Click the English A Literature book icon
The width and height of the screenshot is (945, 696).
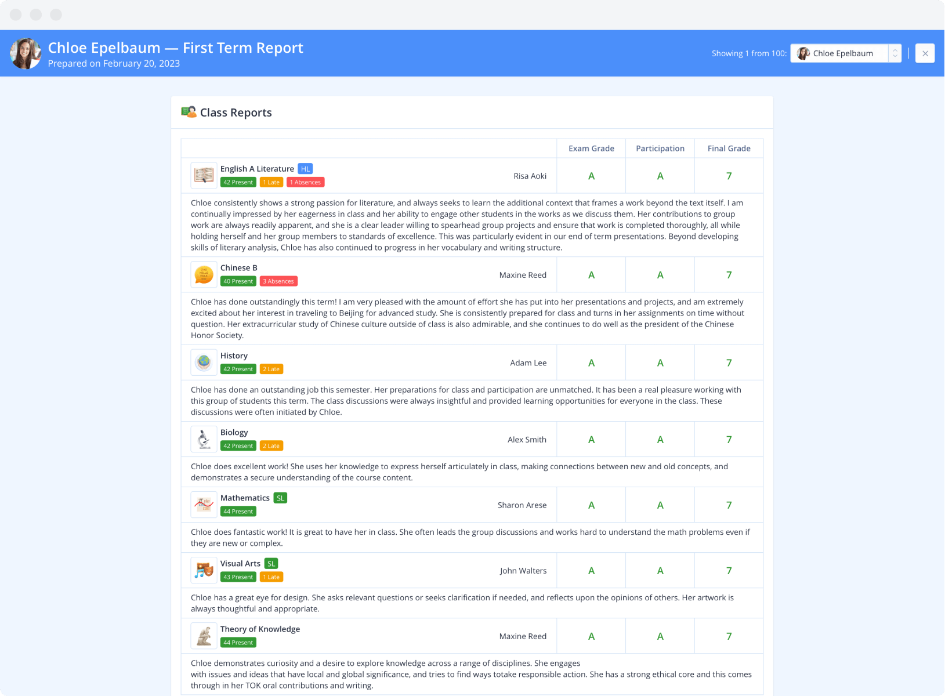coord(204,175)
